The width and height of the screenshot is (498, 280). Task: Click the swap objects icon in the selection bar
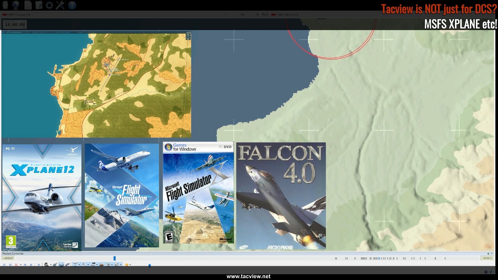click(264, 15)
